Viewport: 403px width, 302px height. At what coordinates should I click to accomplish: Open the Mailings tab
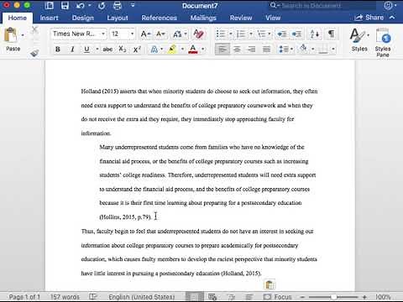(x=203, y=18)
